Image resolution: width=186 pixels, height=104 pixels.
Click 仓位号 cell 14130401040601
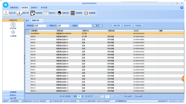(146, 40)
